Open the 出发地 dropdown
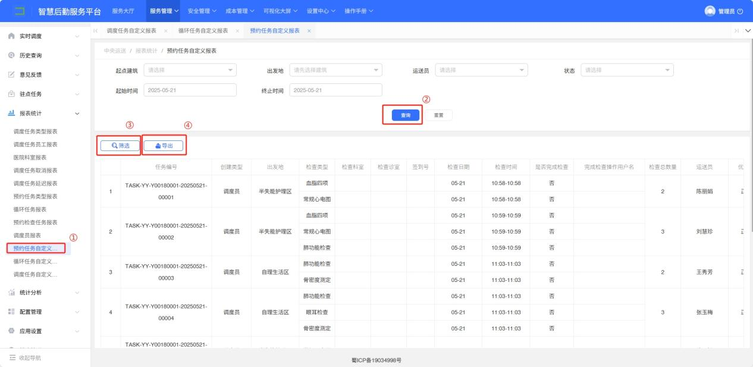The width and height of the screenshot is (753, 367). 335,70
